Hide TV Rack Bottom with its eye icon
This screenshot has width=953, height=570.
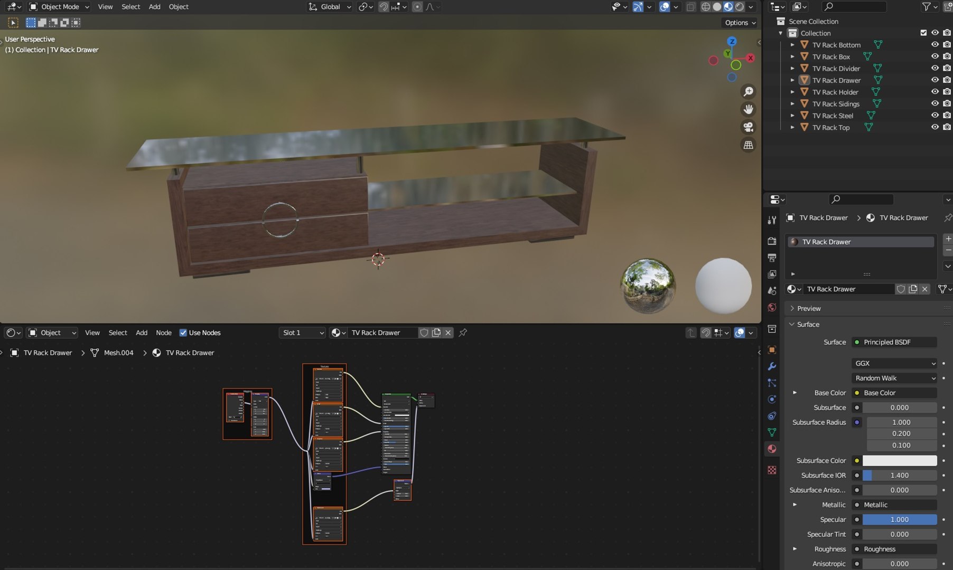pos(935,45)
